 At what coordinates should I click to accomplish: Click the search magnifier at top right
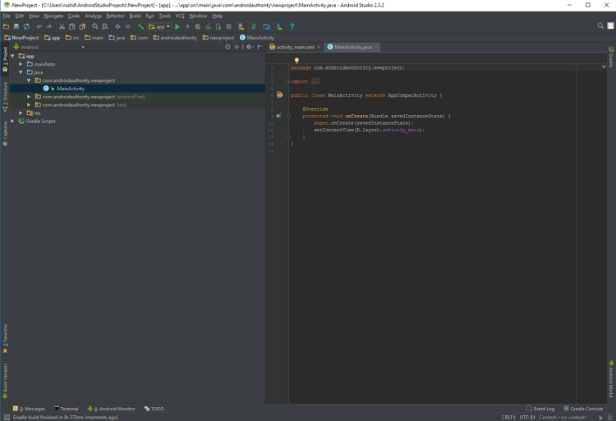[600, 26]
